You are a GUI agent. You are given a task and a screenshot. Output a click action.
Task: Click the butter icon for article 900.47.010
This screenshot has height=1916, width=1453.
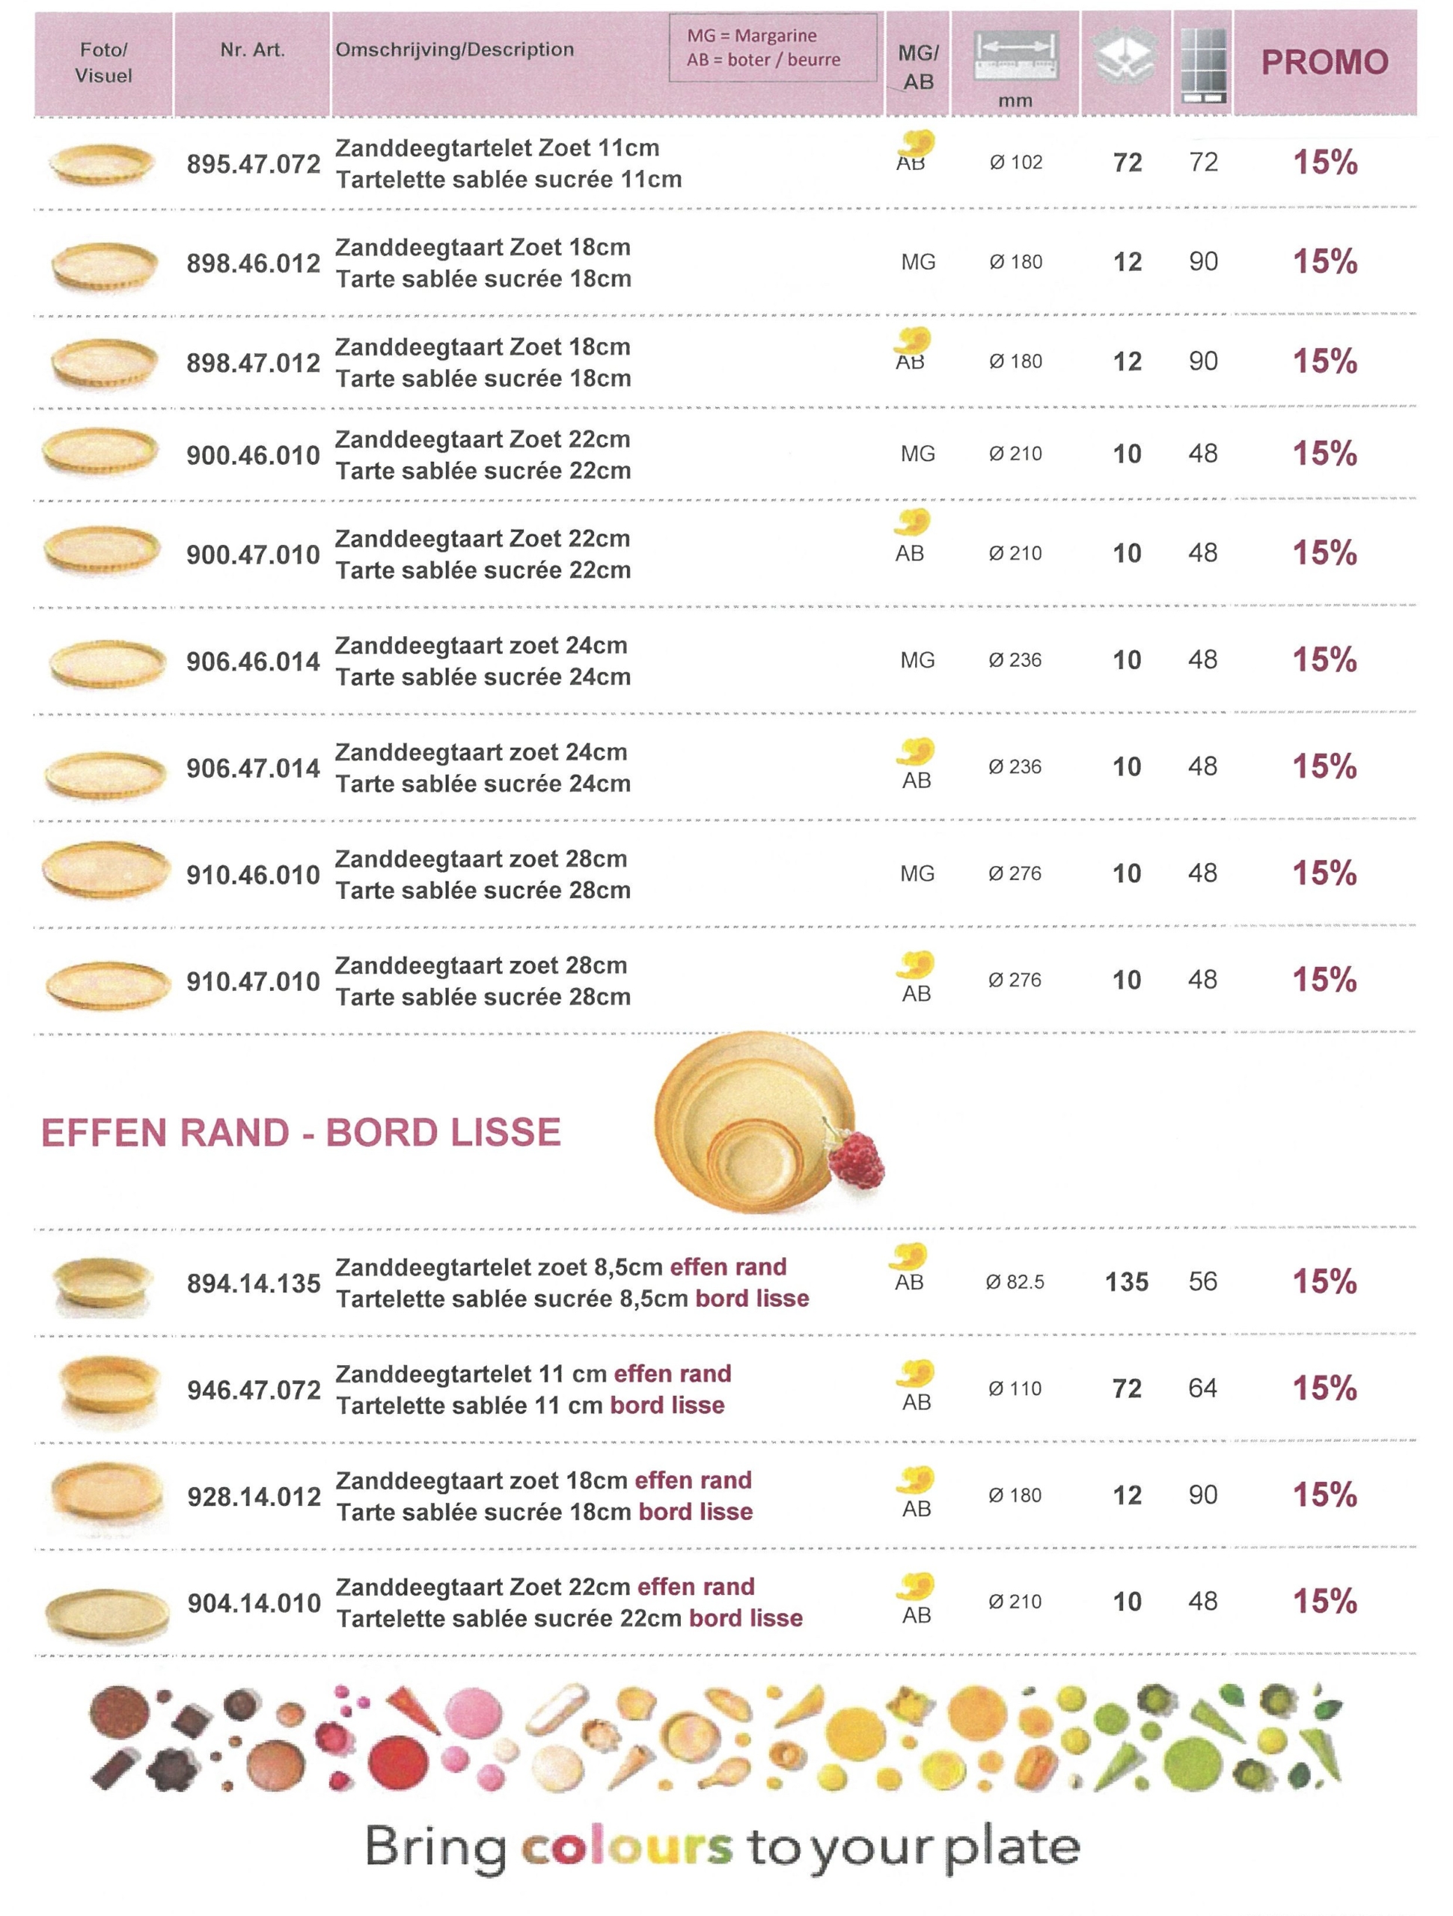pos(914,522)
